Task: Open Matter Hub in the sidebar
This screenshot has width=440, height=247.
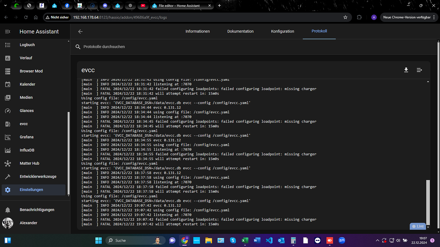Action: click(x=29, y=163)
